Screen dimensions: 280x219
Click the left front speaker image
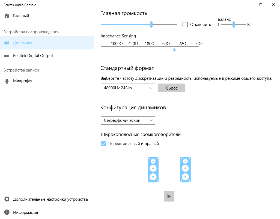click(153, 170)
